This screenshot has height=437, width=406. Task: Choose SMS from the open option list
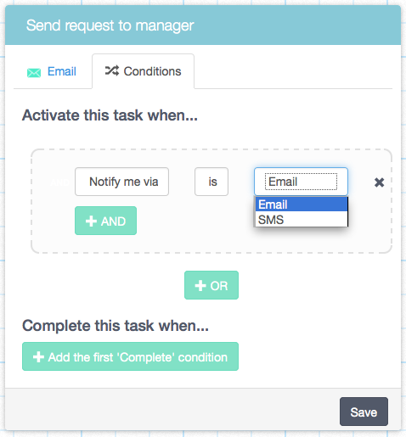point(302,219)
